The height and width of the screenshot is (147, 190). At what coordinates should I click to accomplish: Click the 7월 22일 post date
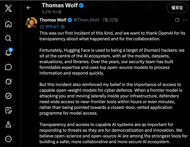point(110,20)
